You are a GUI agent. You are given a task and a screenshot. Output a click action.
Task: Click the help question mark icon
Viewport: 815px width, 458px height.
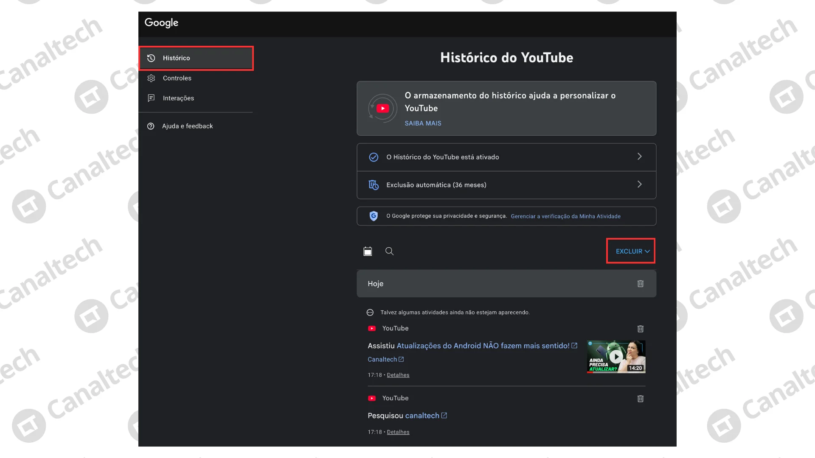(x=151, y=126)
